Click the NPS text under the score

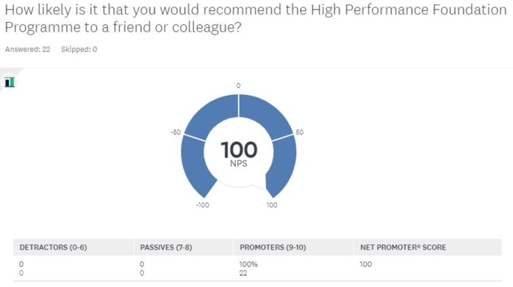click(239, 163)
